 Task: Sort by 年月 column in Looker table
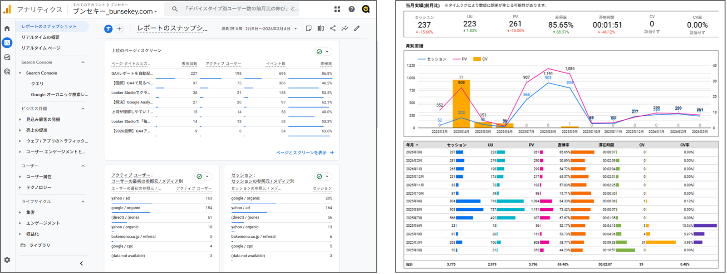point(412,145)
